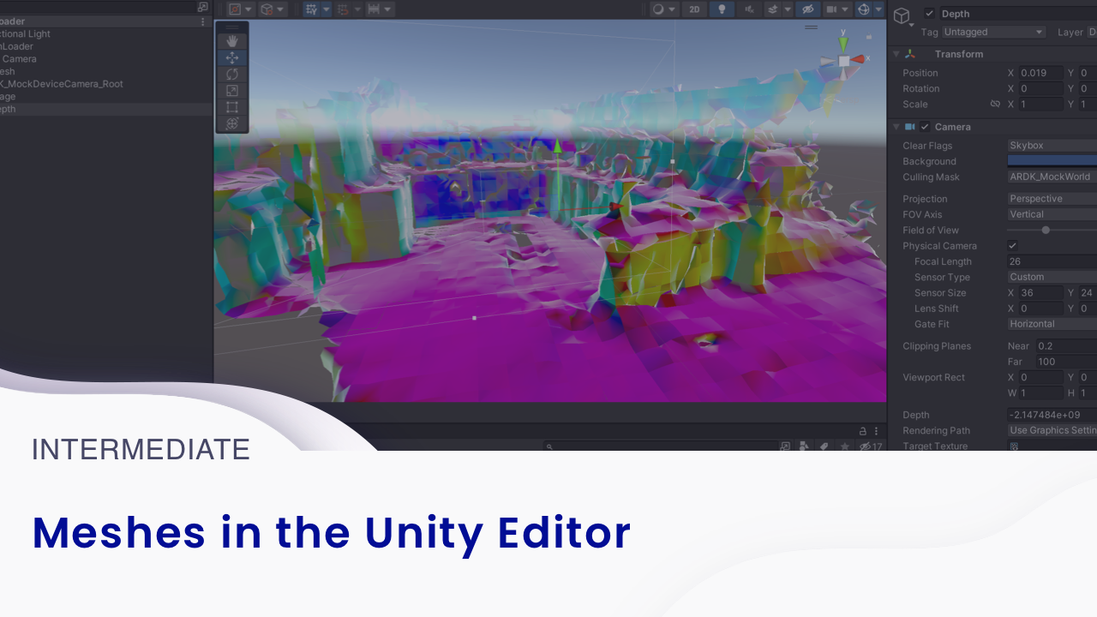This screenshot has height=617, width=1097.
Task: Click the tool handle rotation cube icon
Action: pos(267,9)
